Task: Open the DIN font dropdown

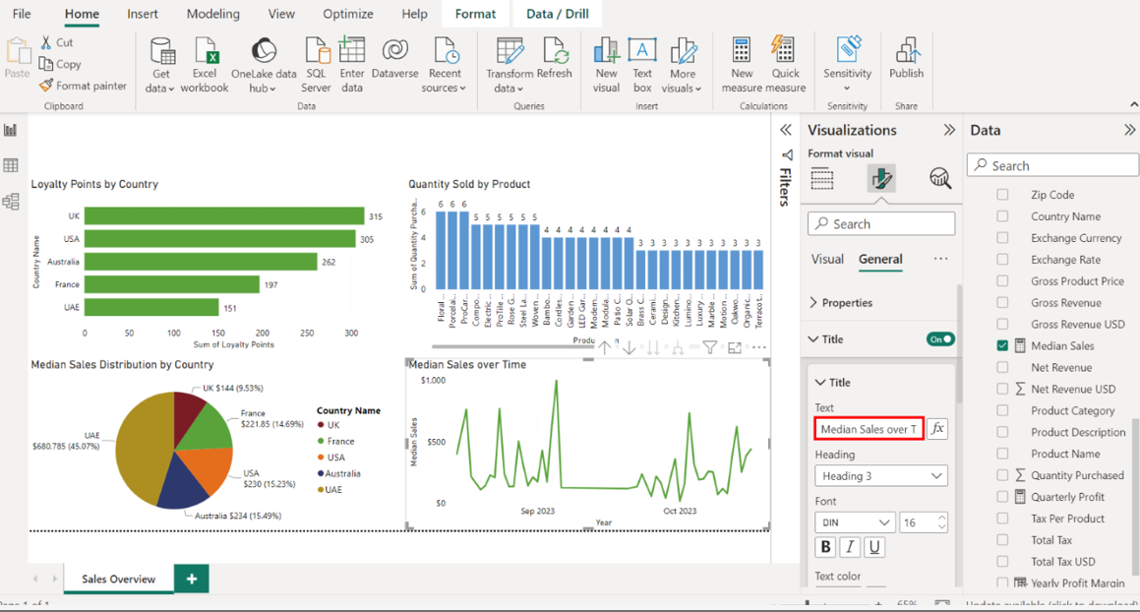Action: pos(854,522)
